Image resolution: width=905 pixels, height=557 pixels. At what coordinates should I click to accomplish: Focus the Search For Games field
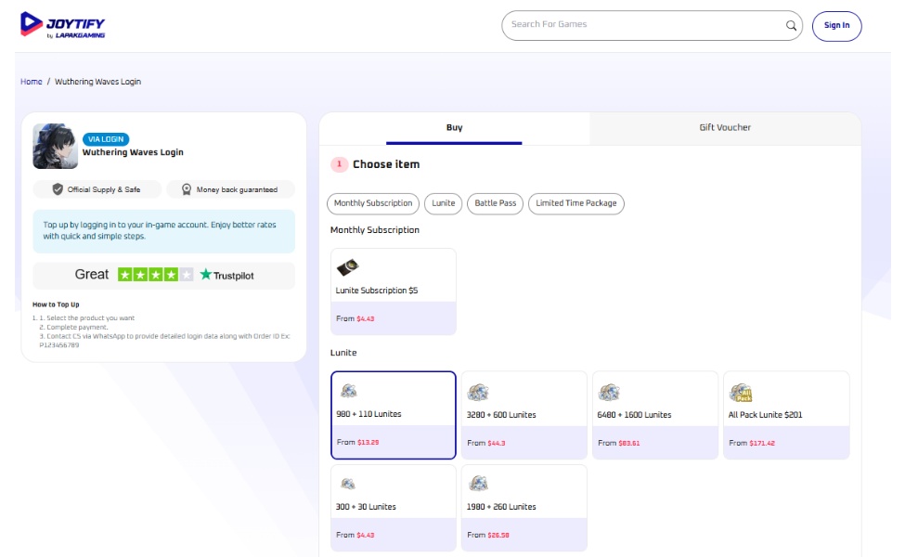[x=652, y=25]
